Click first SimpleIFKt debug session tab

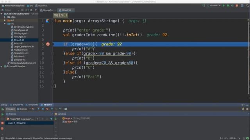tap(16, 105)
